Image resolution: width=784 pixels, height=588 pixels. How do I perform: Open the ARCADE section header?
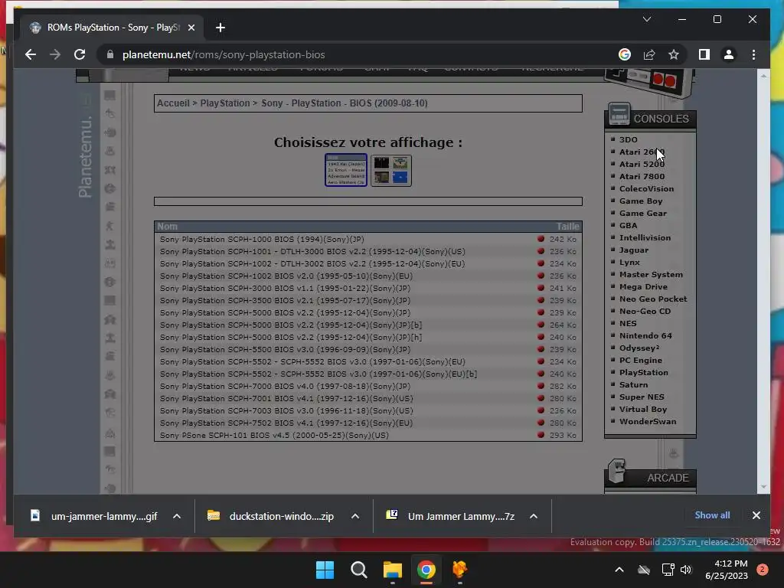click(650, 478)
